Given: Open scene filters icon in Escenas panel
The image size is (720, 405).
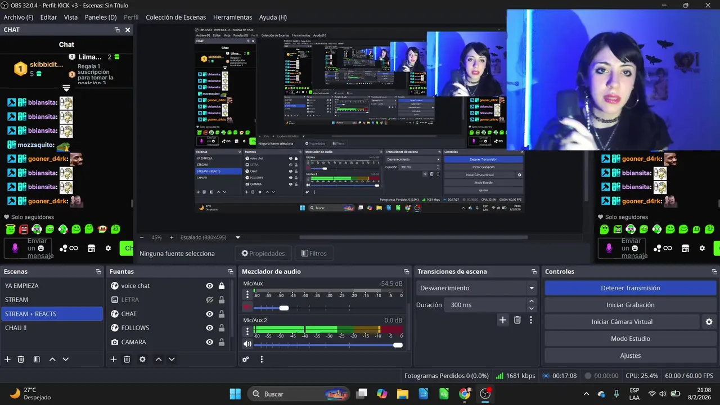Looking at the screenshot, I should tap(37, 359).
